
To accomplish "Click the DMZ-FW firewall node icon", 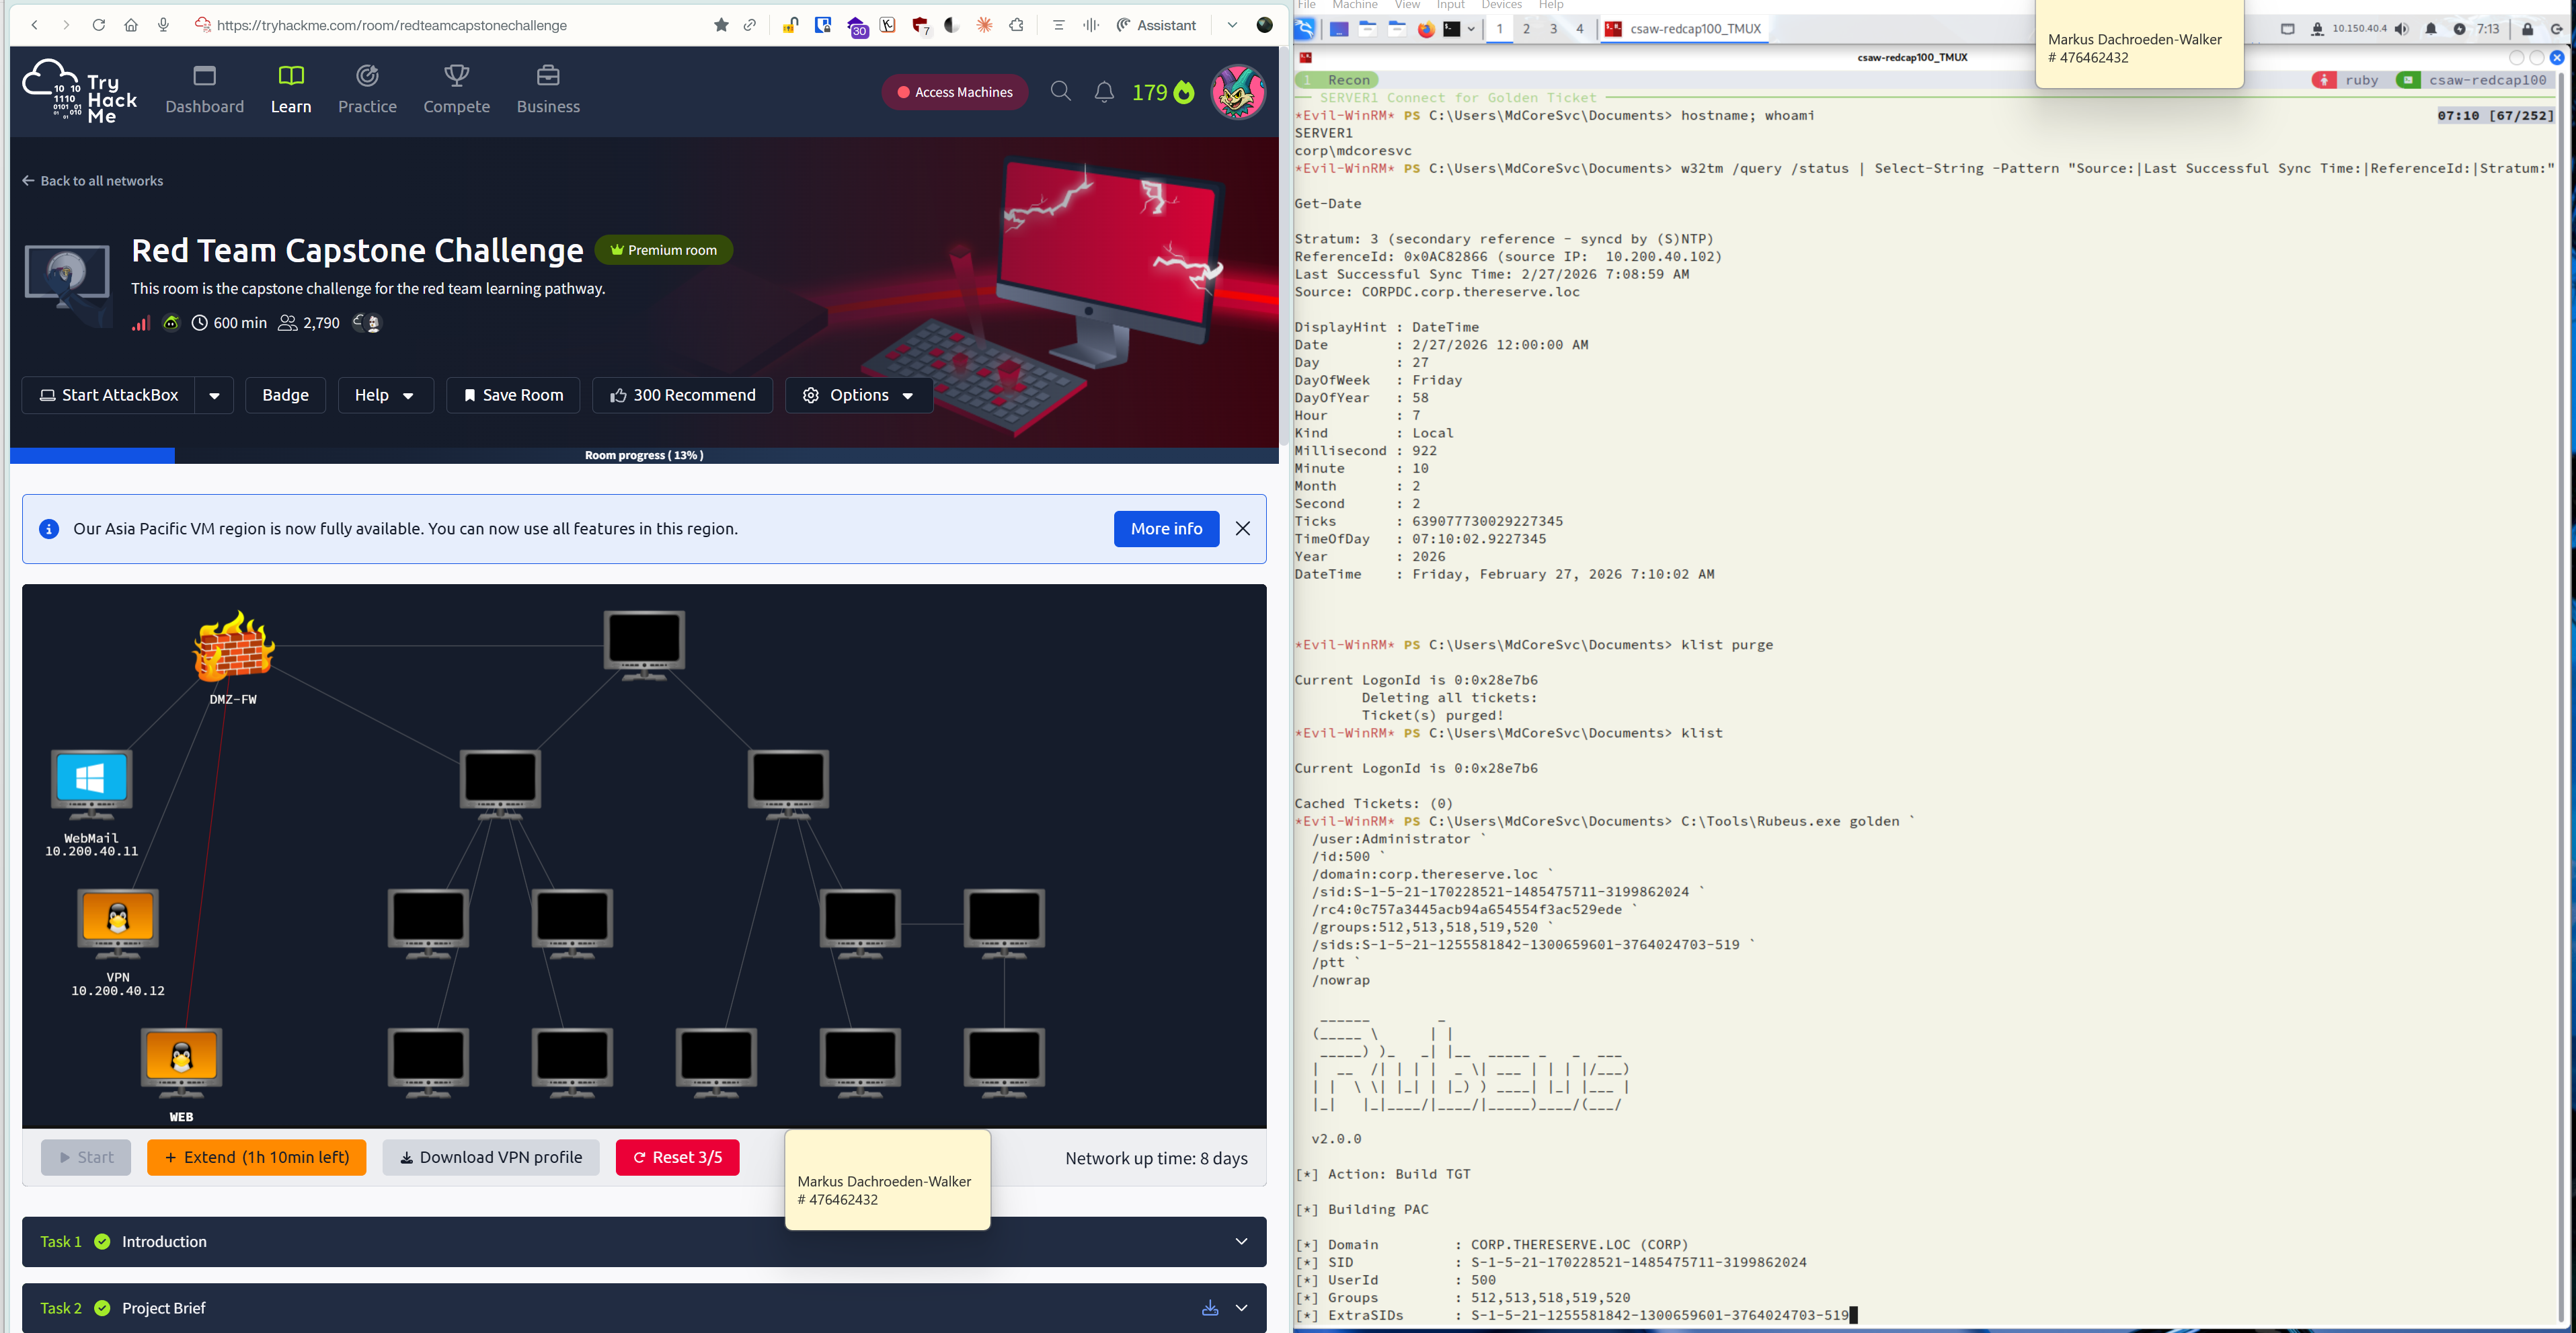I will pos(233,647).
